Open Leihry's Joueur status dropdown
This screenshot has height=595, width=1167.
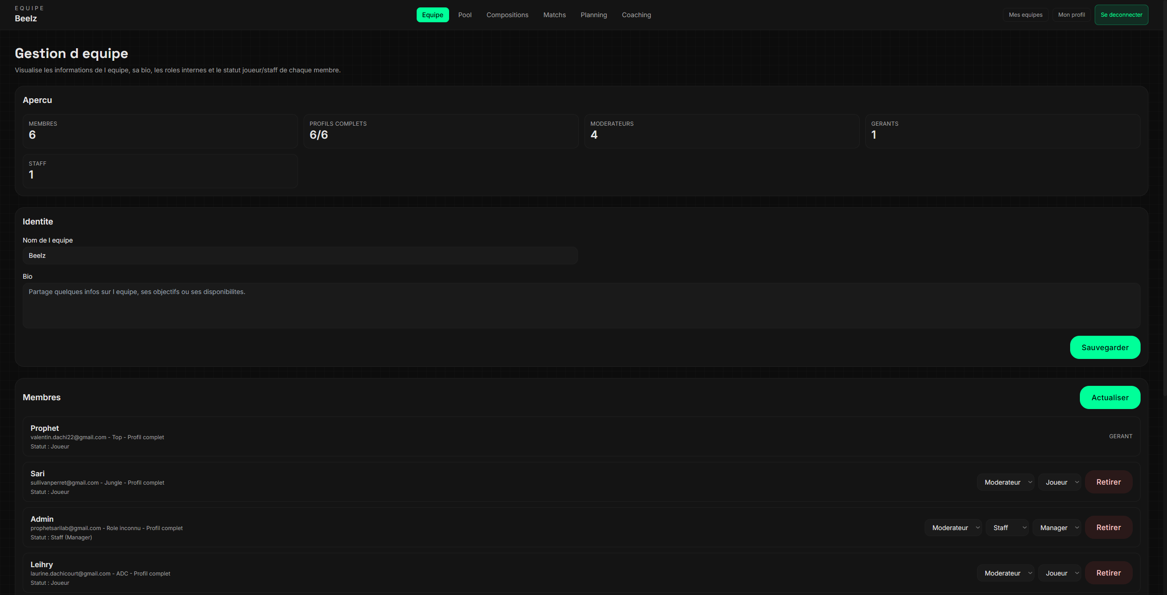[1059, 573]
